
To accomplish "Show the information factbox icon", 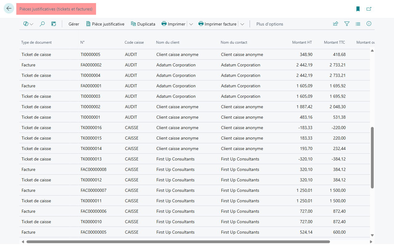I will 369,24.
